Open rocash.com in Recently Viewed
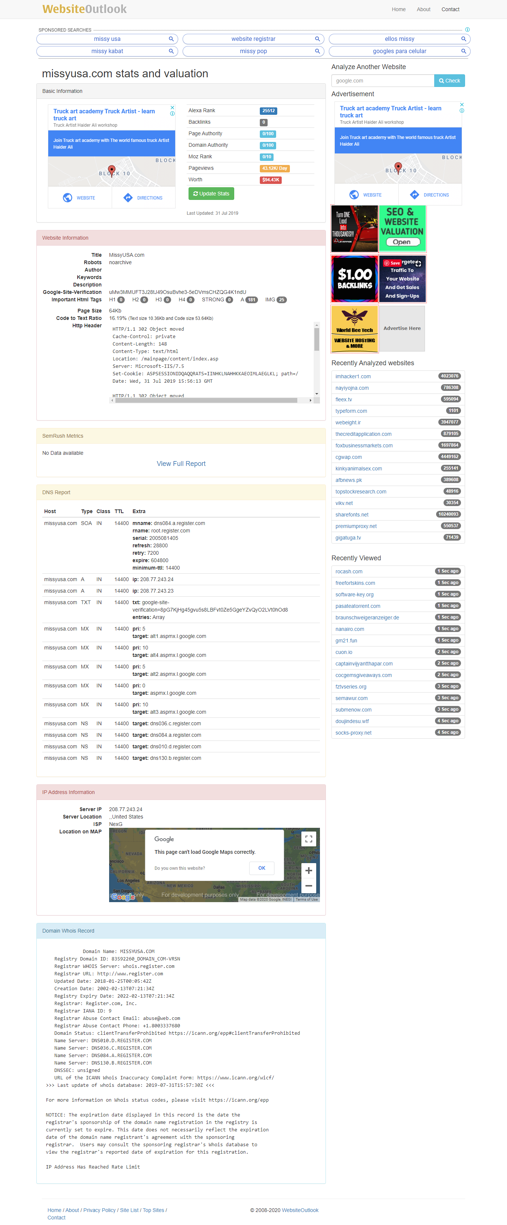Image resolution: width=507 pixels, height=1225 pixels. [x=349, y=572]
